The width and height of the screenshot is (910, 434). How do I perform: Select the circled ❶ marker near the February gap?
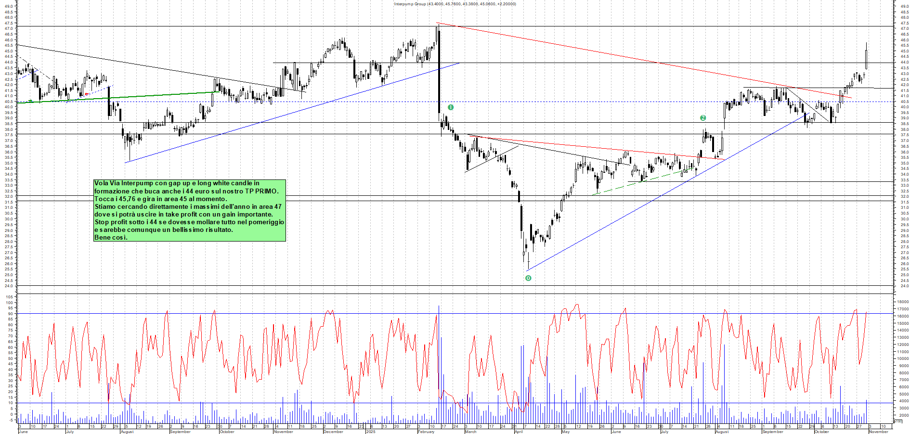pos(451,107)
